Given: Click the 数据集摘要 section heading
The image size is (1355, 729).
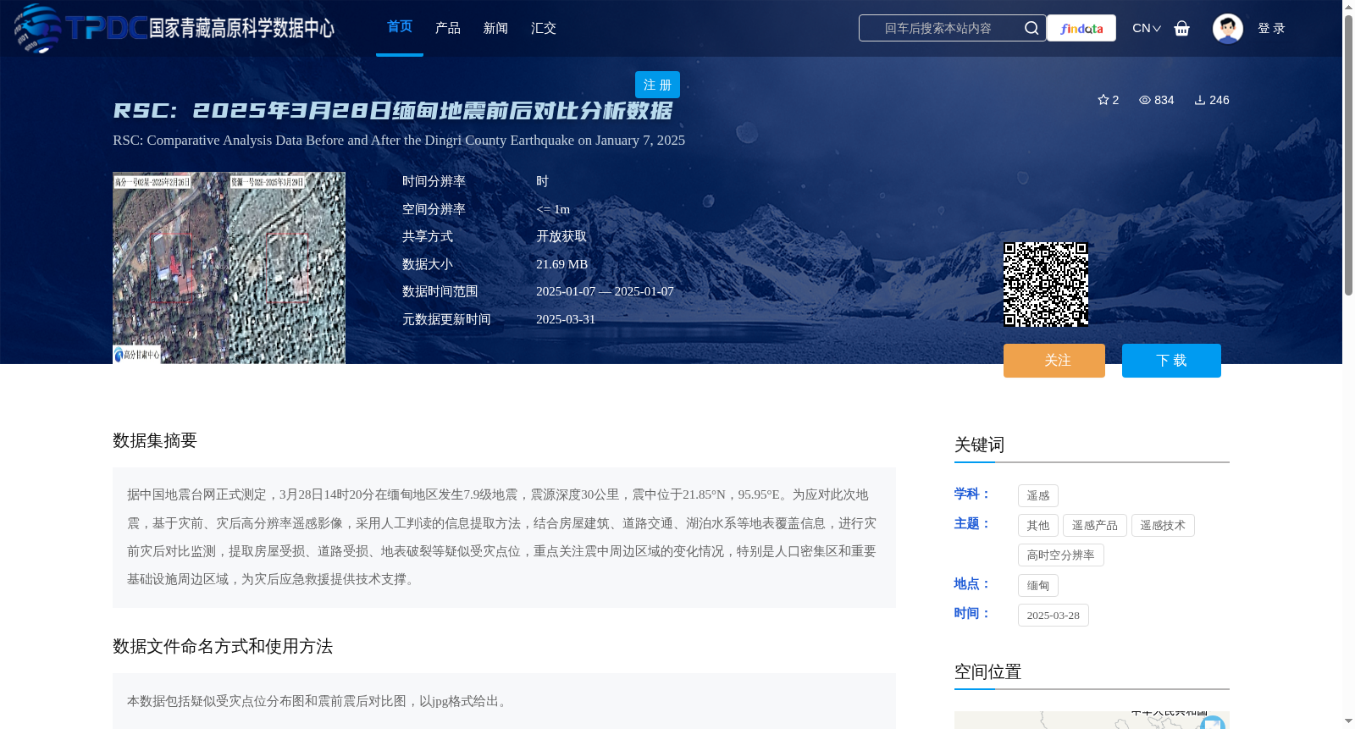Looking at the screenshot, I should pyautogui.click(x=155, y=440).
